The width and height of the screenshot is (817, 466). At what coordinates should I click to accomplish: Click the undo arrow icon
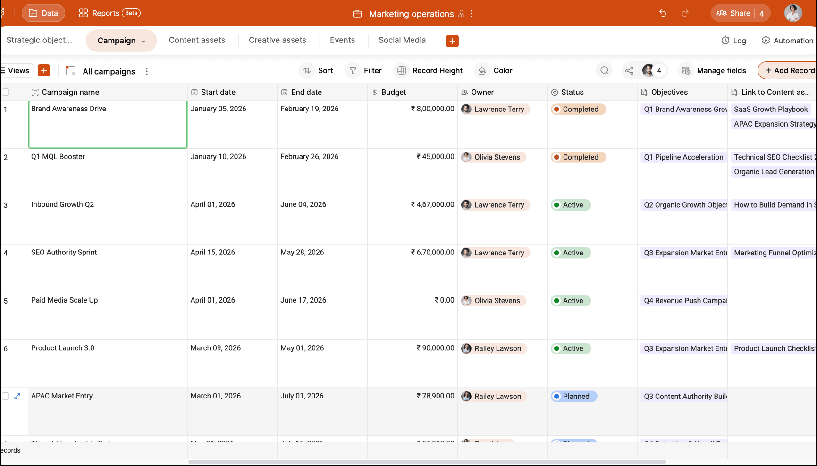tap(663, 13)
